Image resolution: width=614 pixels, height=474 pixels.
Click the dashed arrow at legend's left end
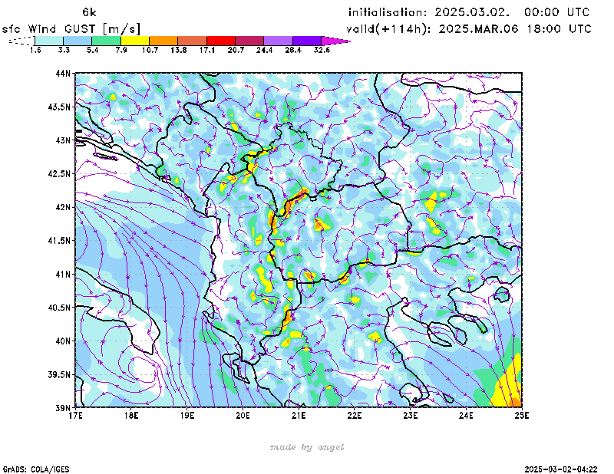pyautogui.click(x=21, y=40)
